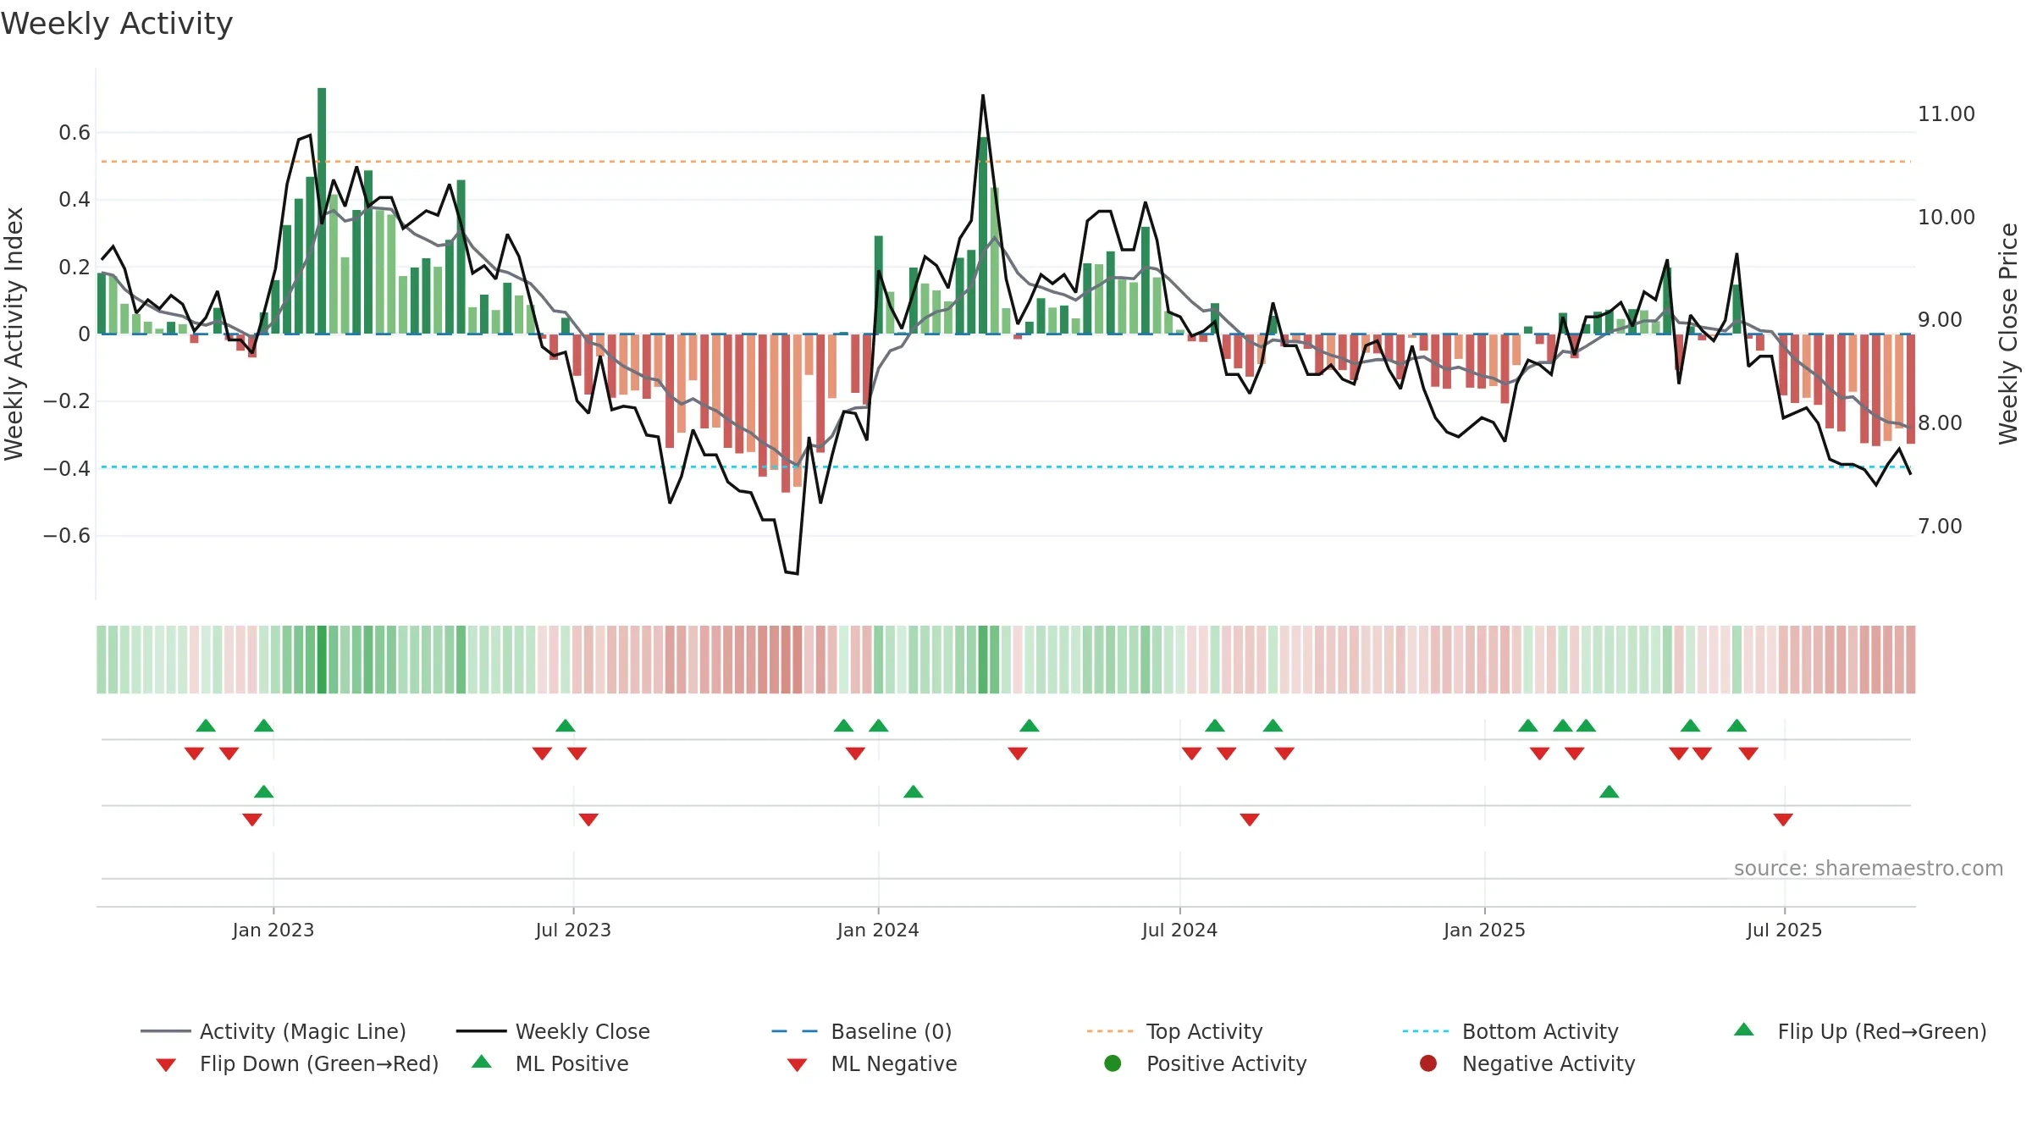
Task: Click the black Weekly Close legend line sample
Action: pos(481,1031)
